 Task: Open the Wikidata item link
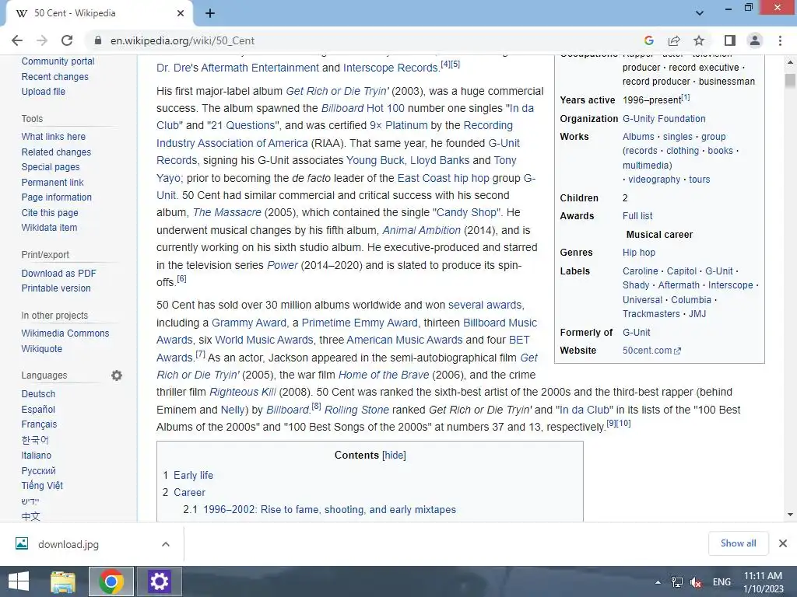pos(49,228)
